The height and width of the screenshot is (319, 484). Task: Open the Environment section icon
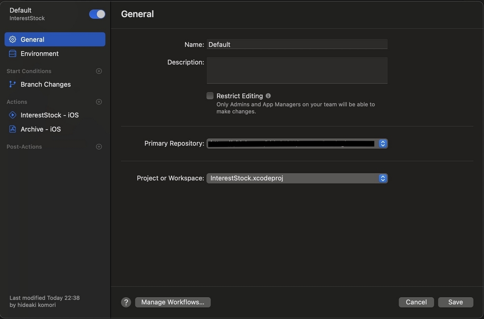pyautogui.click(x=13, y=54)
